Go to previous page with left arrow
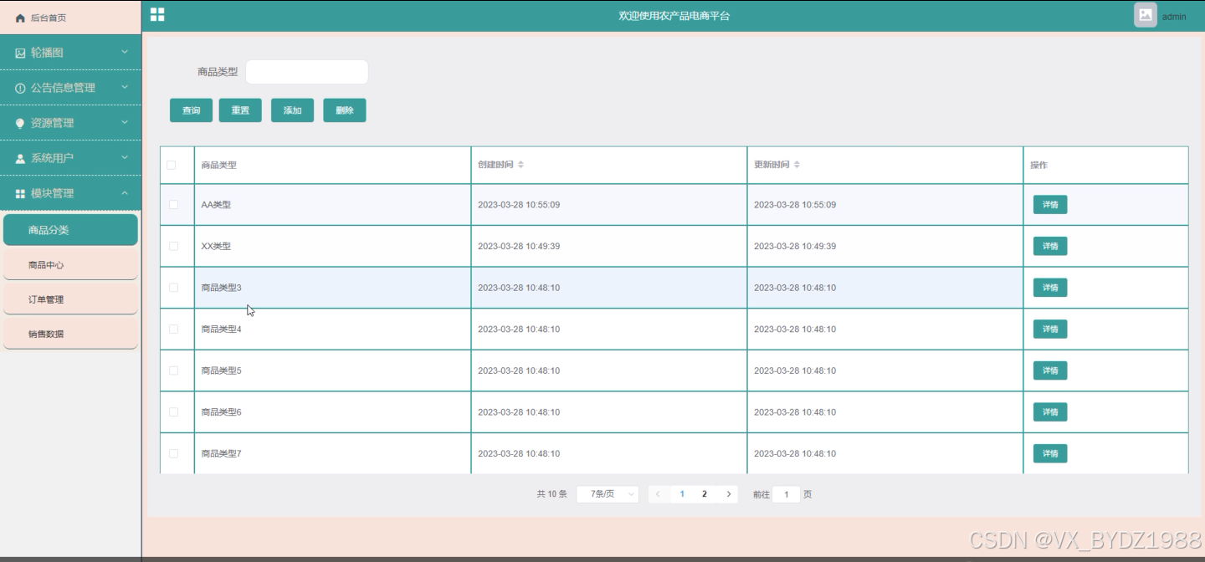This screenshot has width=1205, height=562. (658, 494)
